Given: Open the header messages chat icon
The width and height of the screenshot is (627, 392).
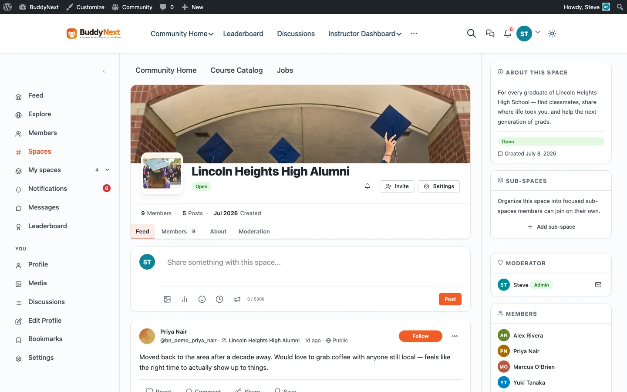Looking at the screenshot, I should 490,34.
